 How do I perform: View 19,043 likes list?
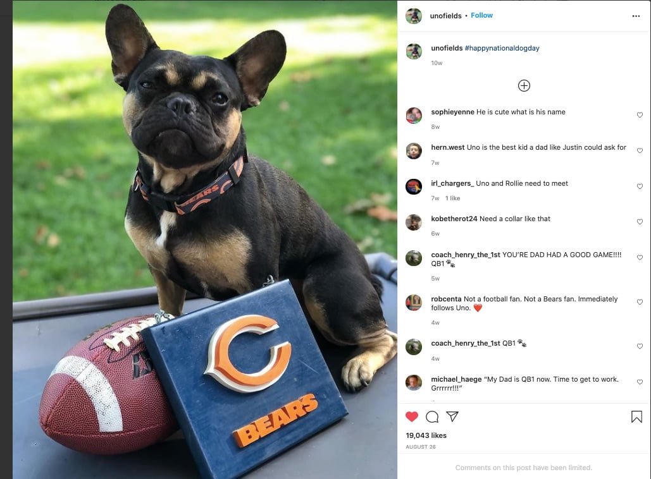pos(426,435)
